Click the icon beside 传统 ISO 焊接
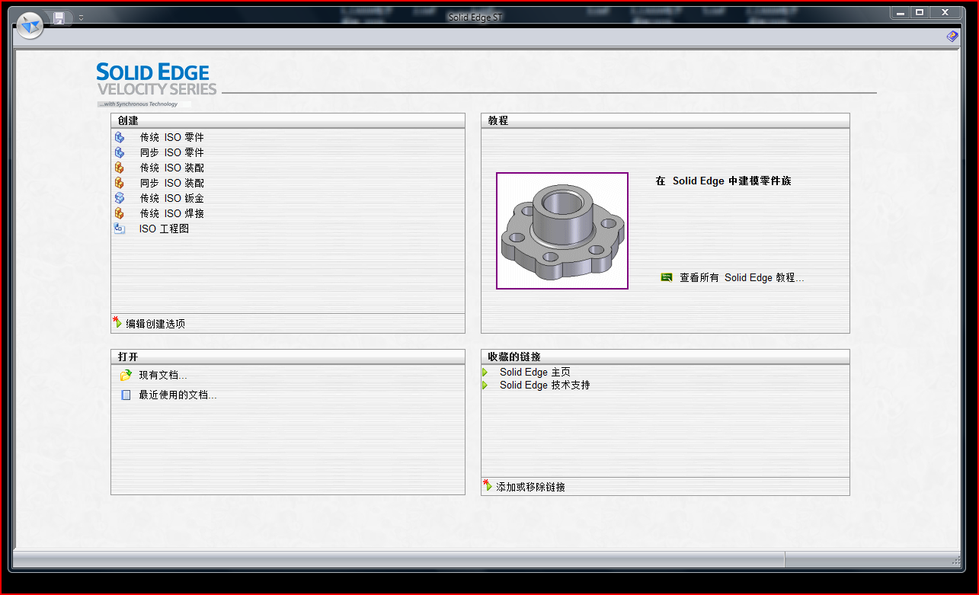The height and width of the screenshot is (595, 979). click(x=120, y=213)
